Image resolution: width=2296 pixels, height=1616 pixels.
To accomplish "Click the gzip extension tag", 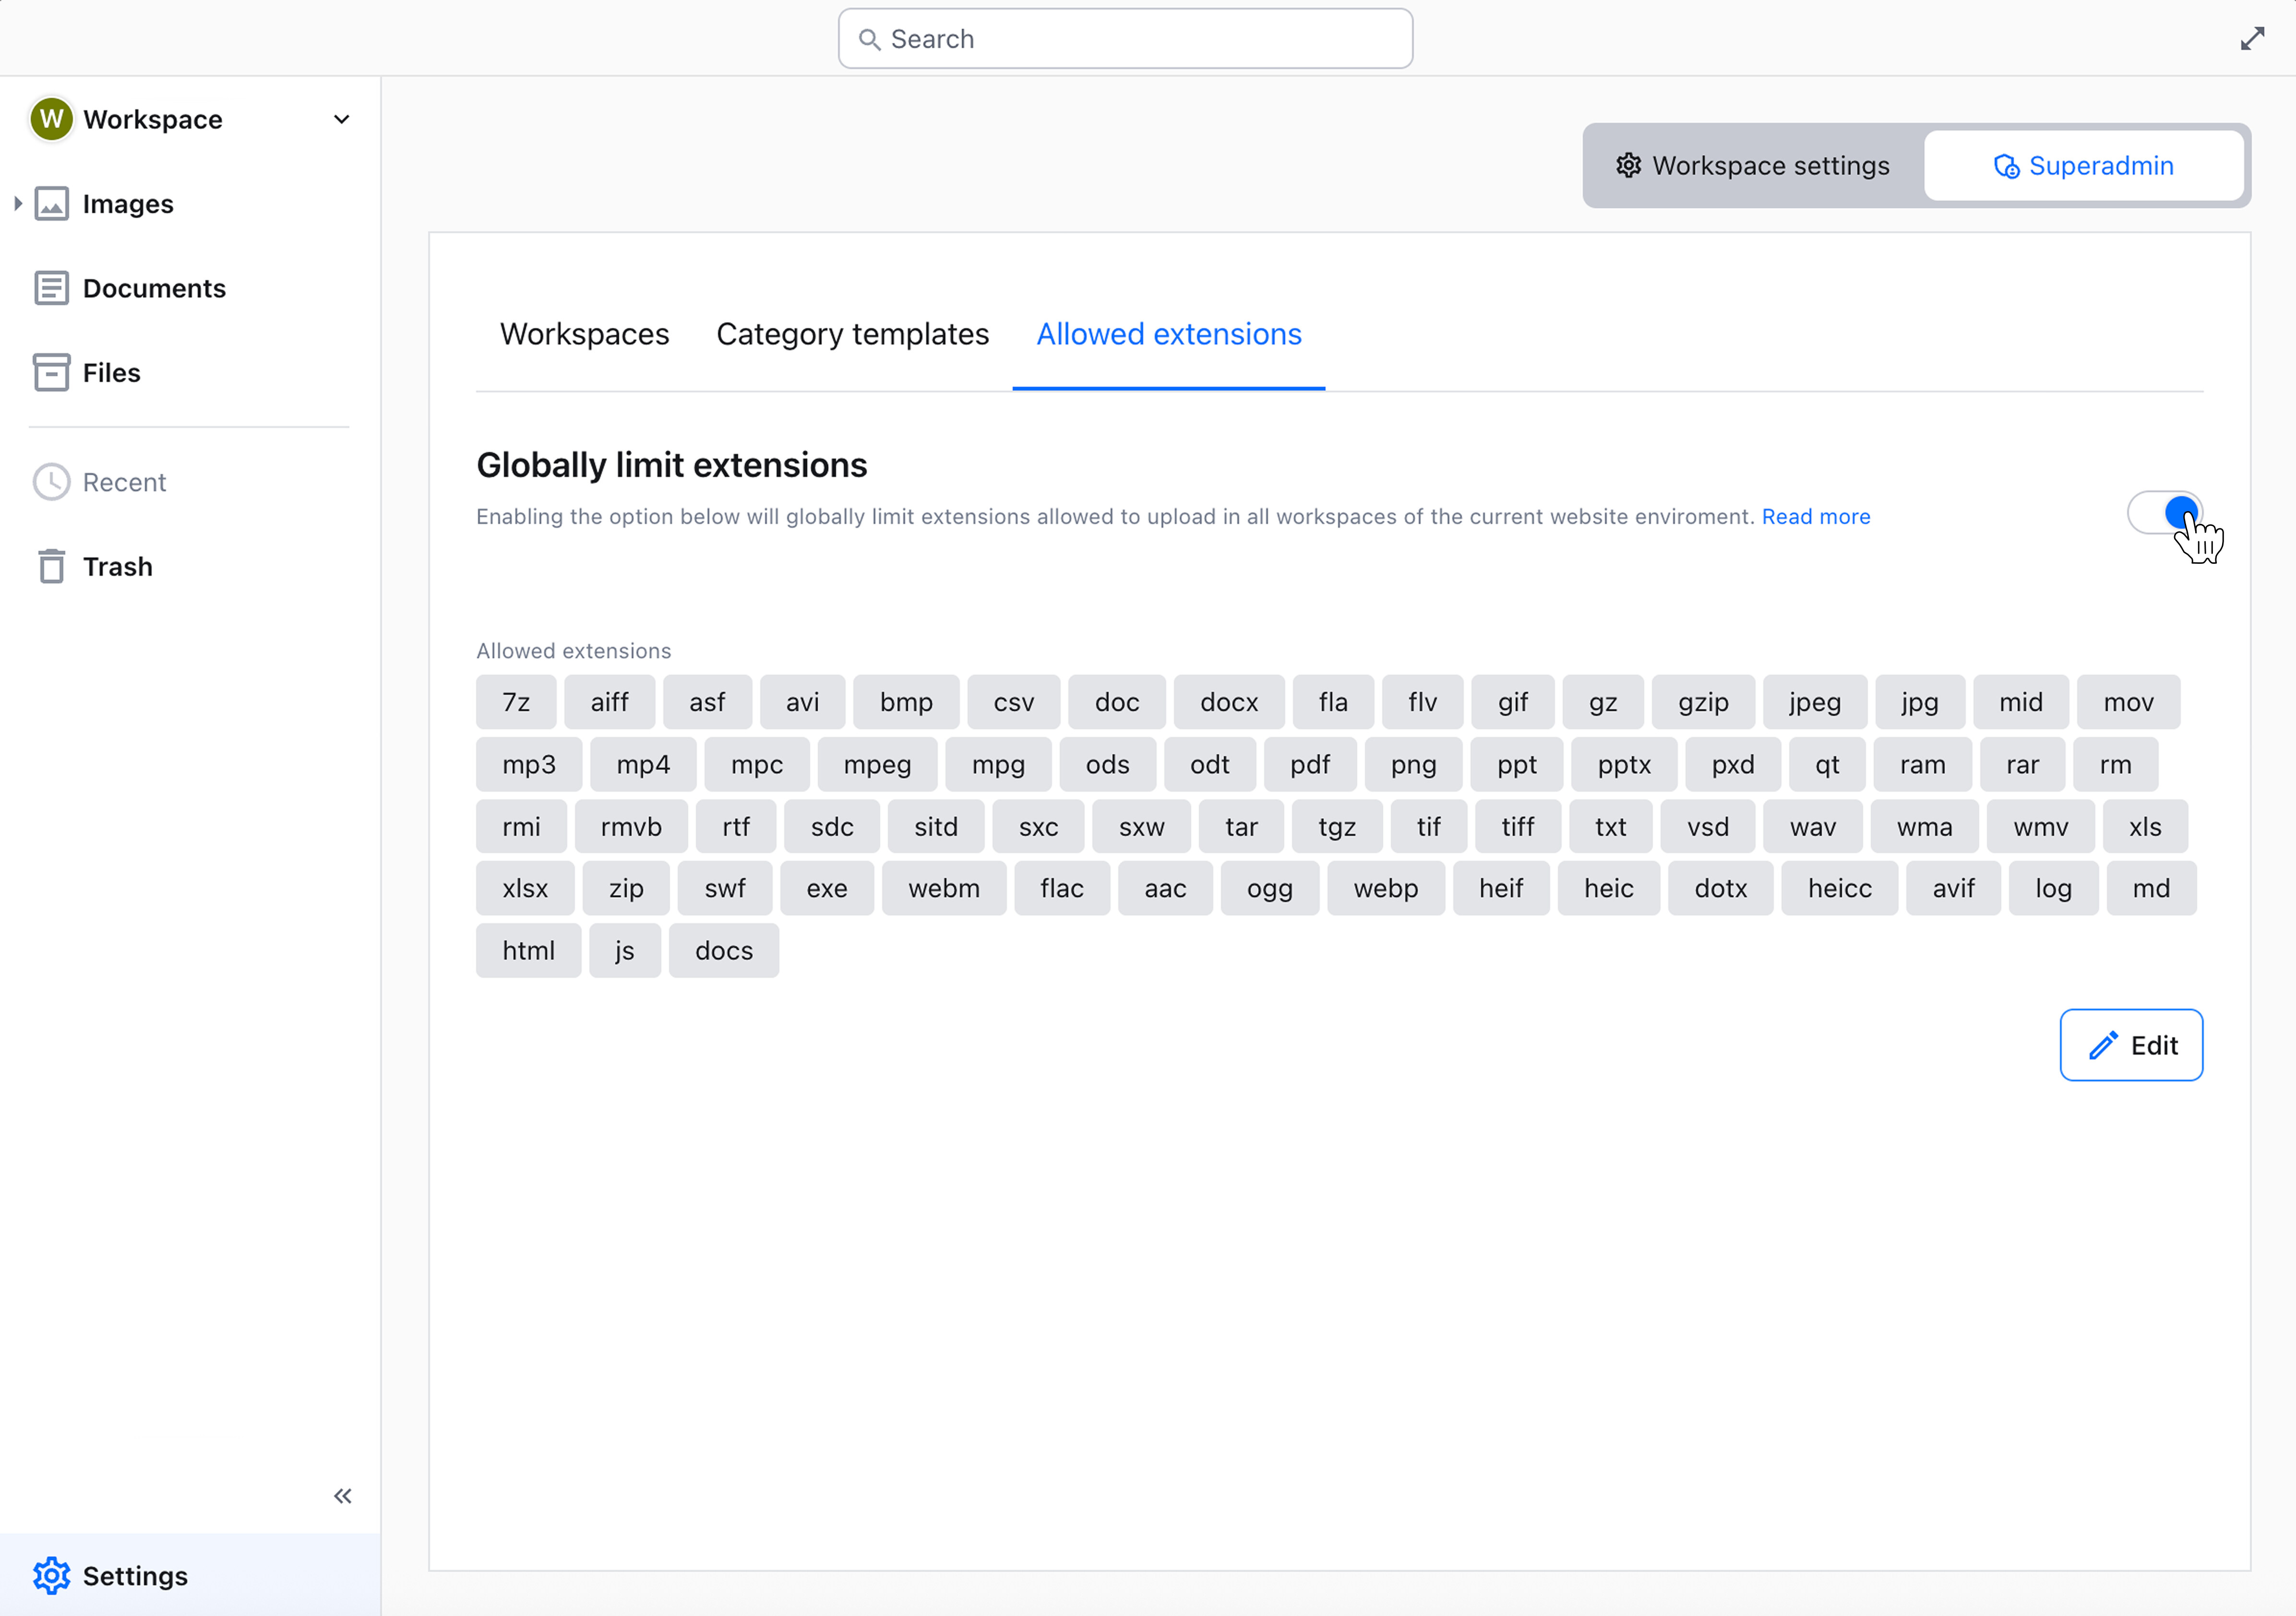I will click(x=1703, y=702).
